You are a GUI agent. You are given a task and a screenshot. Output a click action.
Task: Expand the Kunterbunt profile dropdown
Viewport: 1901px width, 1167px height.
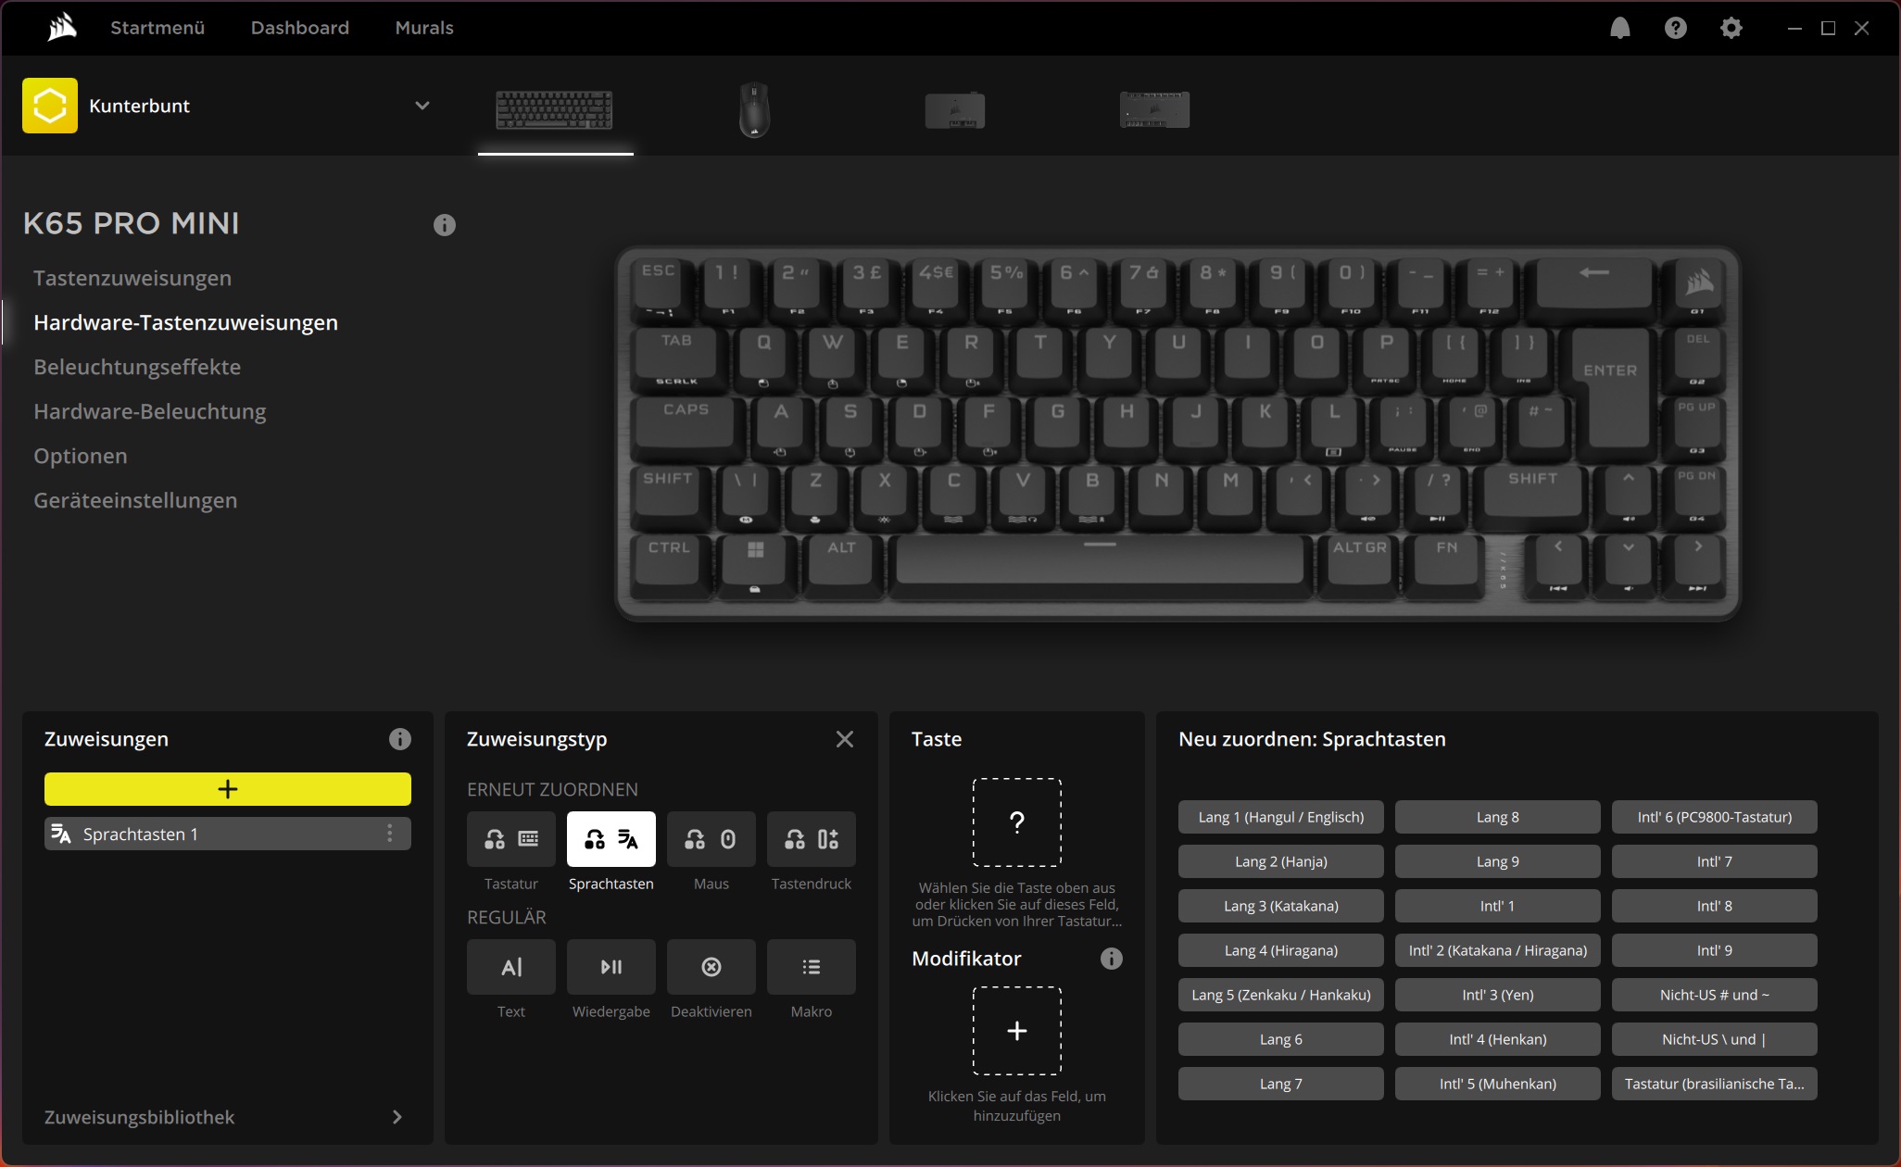pyautogui.click(x=422, y=106)
